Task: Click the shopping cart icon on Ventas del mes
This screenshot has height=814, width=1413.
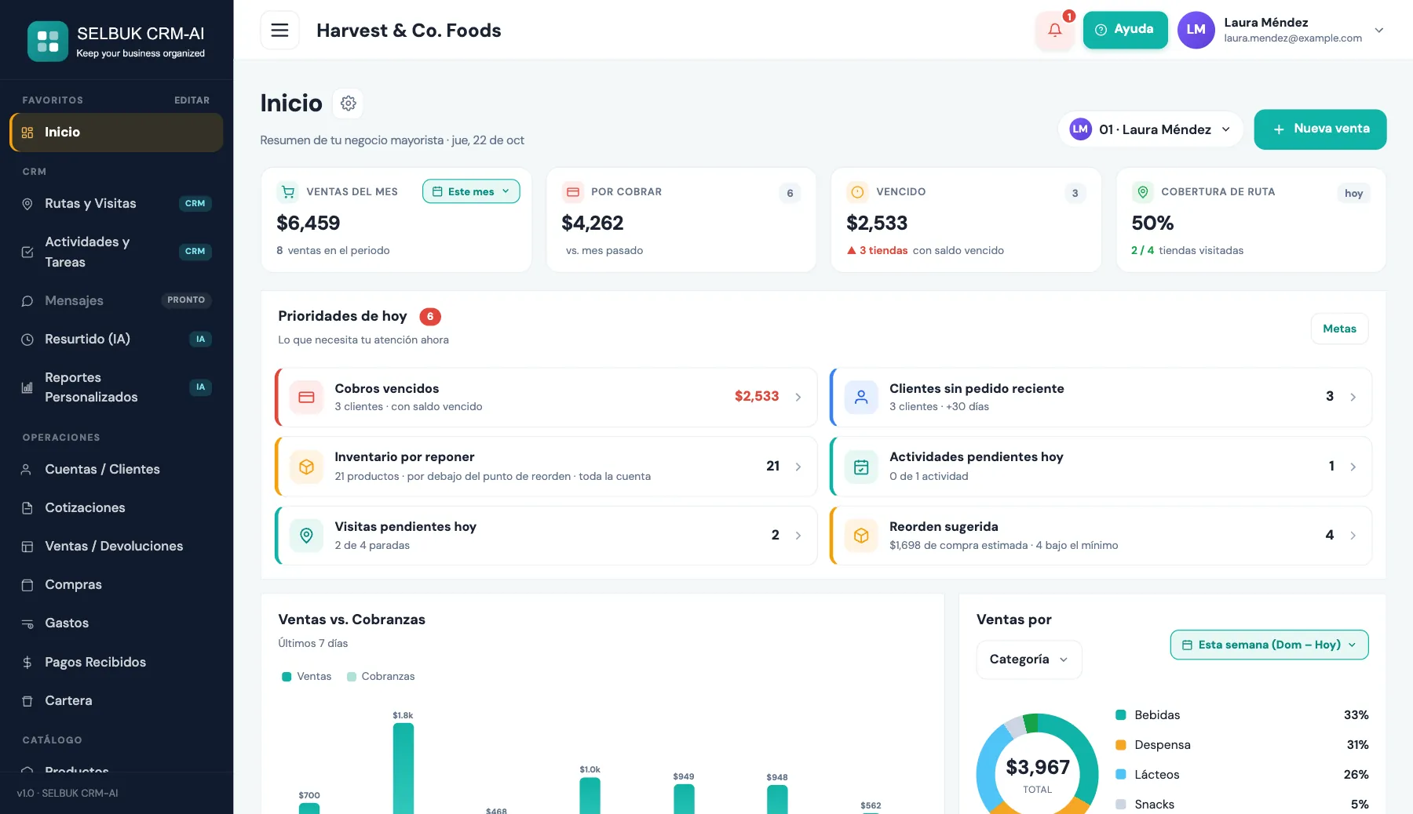Action: tap(288, 192)
